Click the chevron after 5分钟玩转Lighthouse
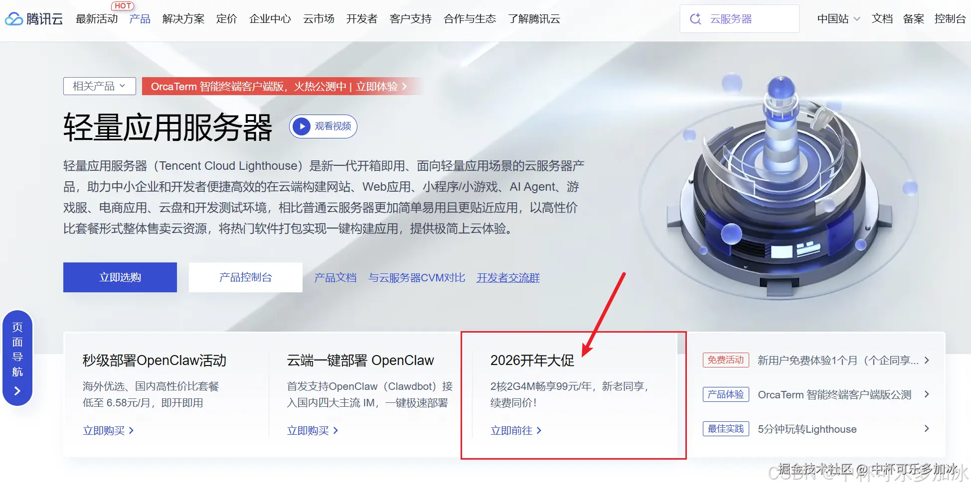Viewport: 971px width, 489px height. tap(927, 429)
